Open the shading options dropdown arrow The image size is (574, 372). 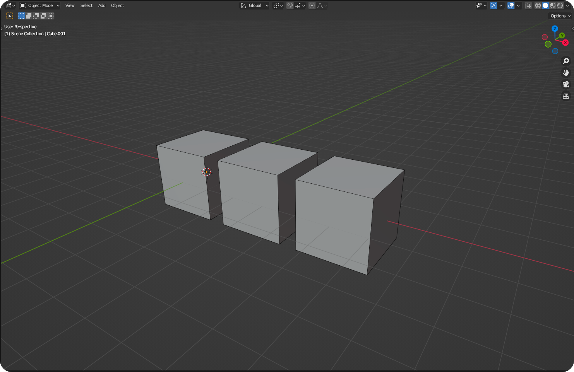tap(567, 5)
